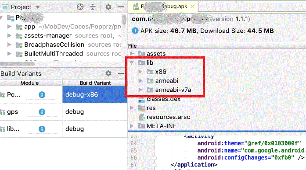Expand the app module node

[x=9, y=26]
